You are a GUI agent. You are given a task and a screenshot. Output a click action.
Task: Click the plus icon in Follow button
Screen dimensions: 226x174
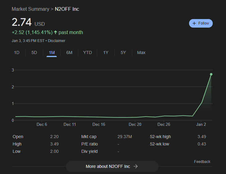coord(194,23)
